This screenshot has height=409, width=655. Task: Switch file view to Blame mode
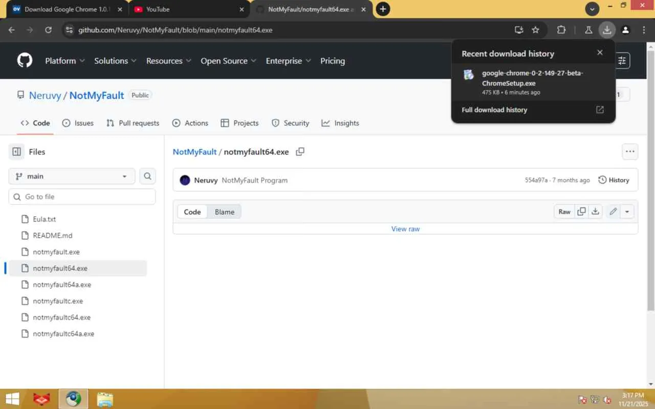coord(225,212)
